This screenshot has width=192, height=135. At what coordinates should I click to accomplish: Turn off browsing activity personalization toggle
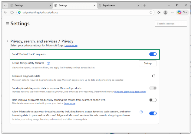tap(153, 113)
